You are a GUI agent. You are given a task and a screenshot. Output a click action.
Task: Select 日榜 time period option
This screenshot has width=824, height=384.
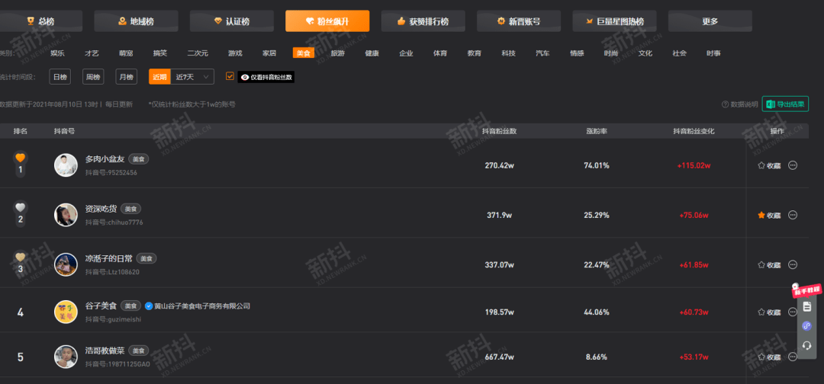[x=60, y=77]
